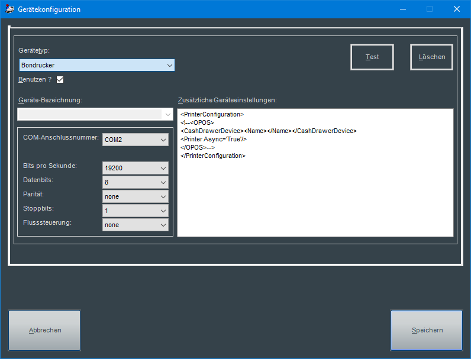The height and width of the screenshot is (359, 471).
Task: Minimize the Gerätekonfiguration window
Action: pos(403,9)
